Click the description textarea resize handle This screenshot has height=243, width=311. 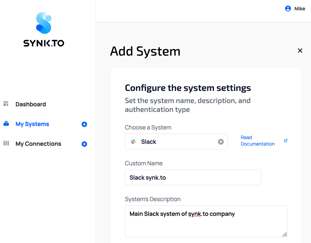[284, 234]
